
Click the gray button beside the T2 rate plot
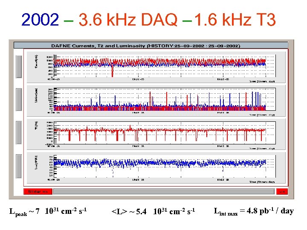coord(19,132)
